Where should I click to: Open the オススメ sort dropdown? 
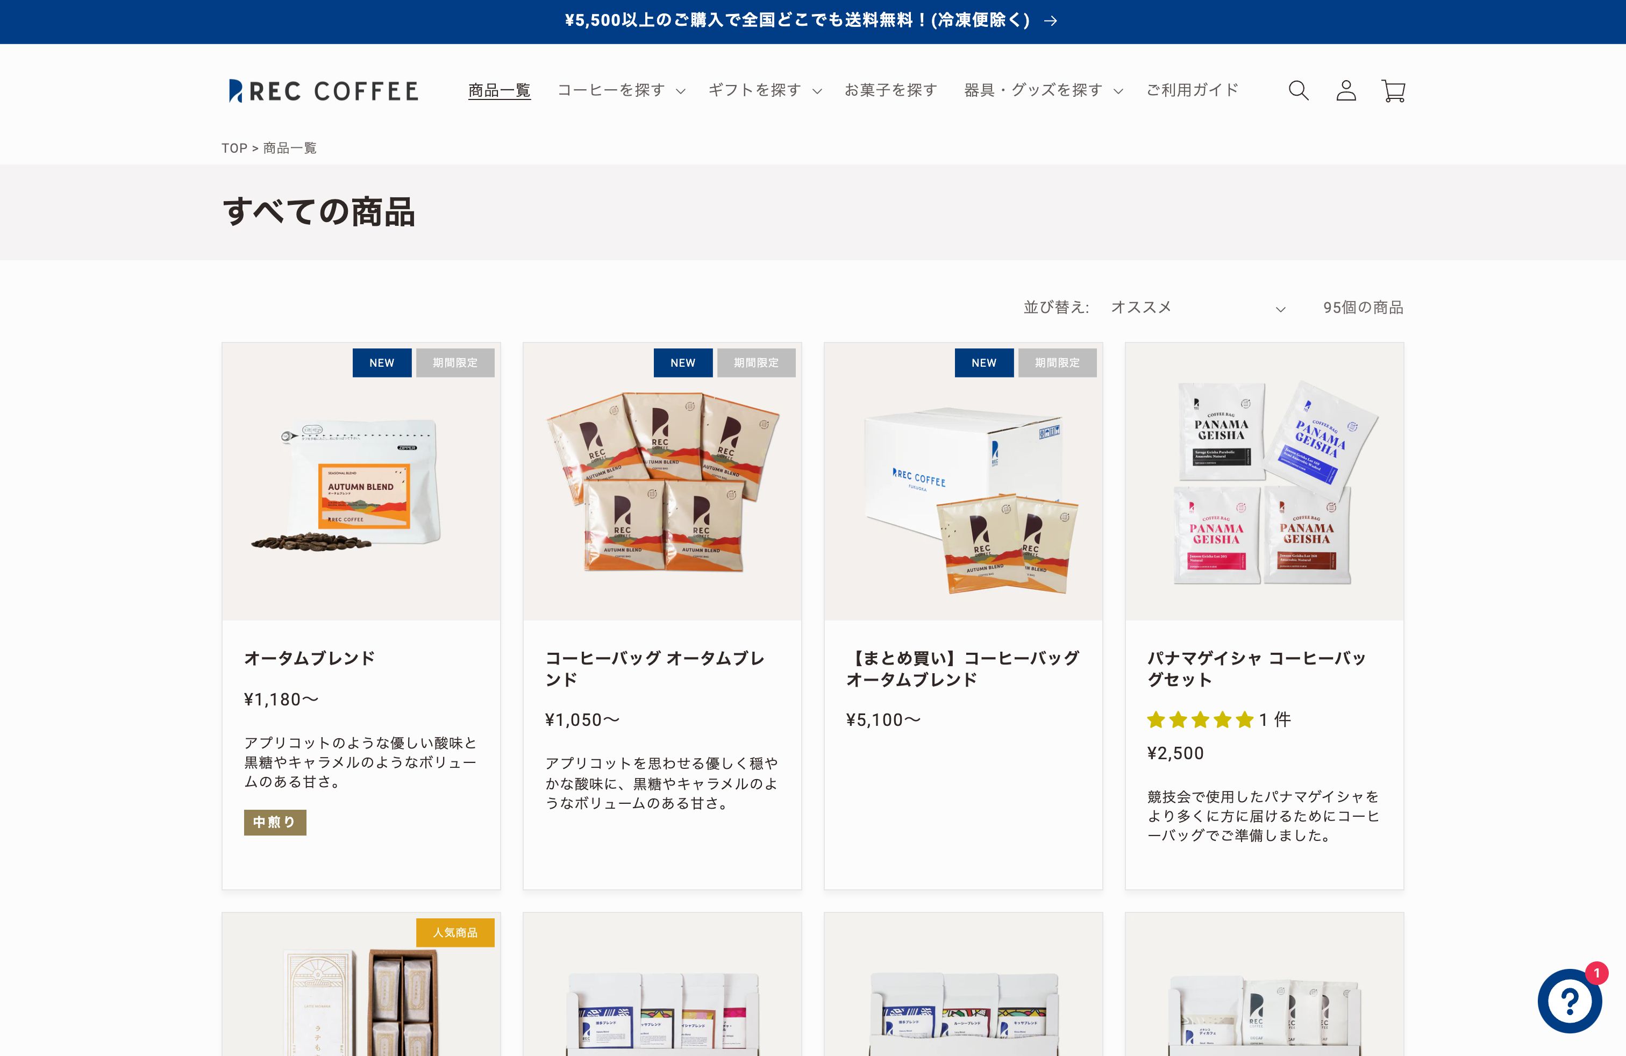click(x=1196, y=308)
